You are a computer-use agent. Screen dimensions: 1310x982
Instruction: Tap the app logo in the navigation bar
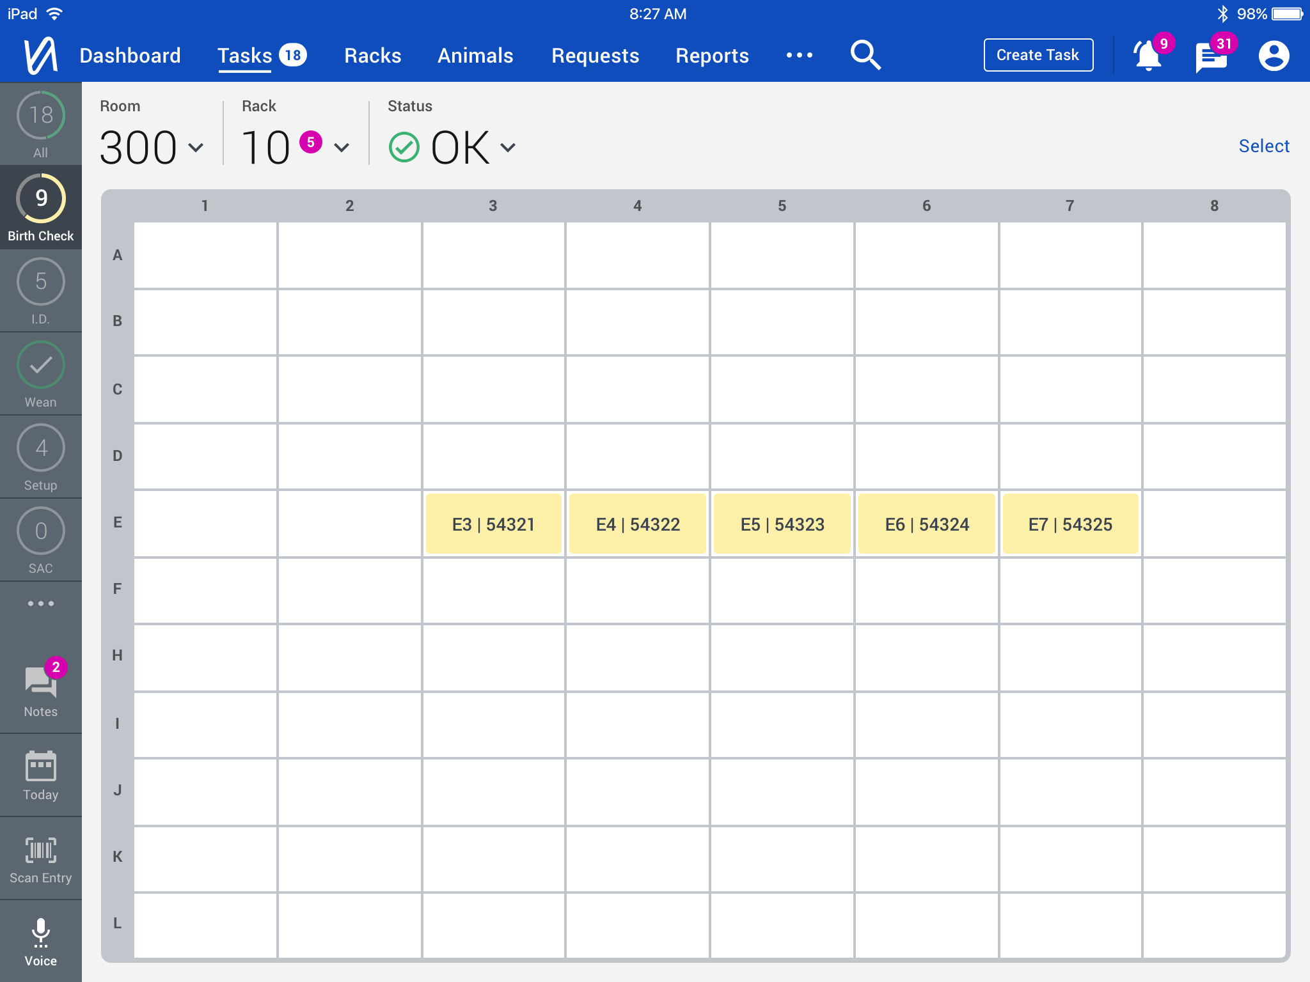(40, 56)
